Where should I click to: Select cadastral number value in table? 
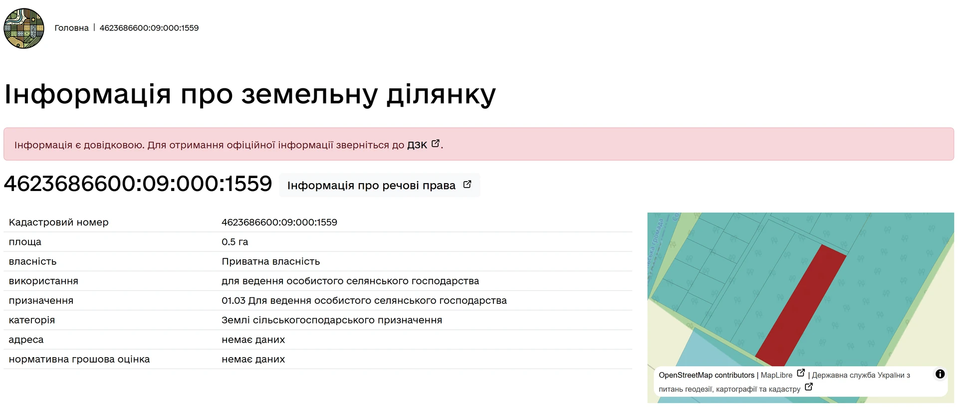point(279,222)
